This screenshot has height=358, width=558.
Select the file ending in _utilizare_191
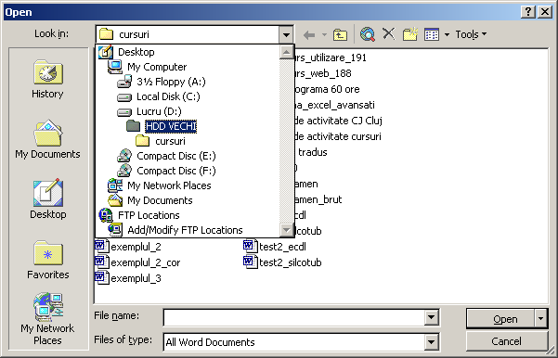click(x=331, y=58)
